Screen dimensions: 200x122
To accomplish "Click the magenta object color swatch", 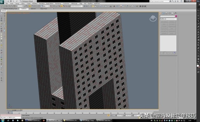I will click(176, 16).
